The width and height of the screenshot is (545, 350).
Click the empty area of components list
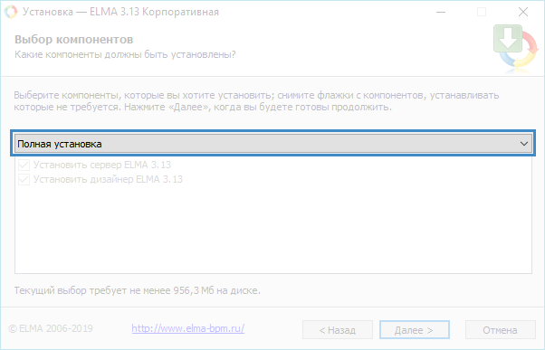pyautogui.click(x=273, y=229)
